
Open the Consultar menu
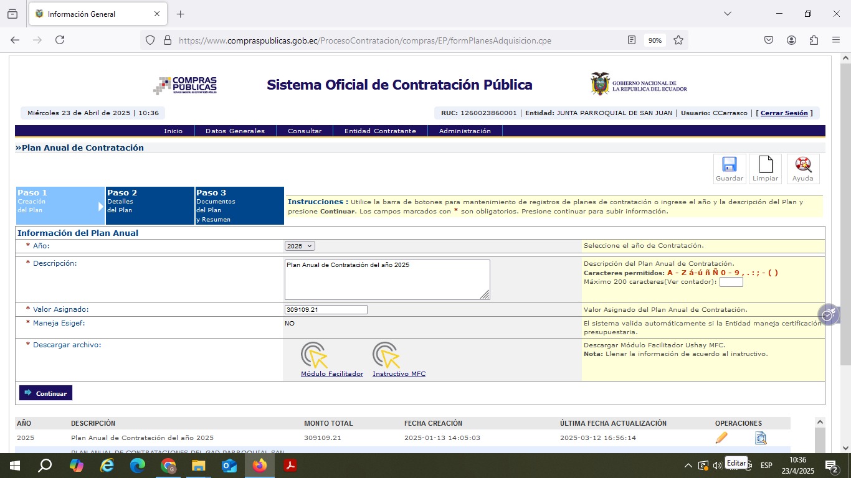(305, 131)
